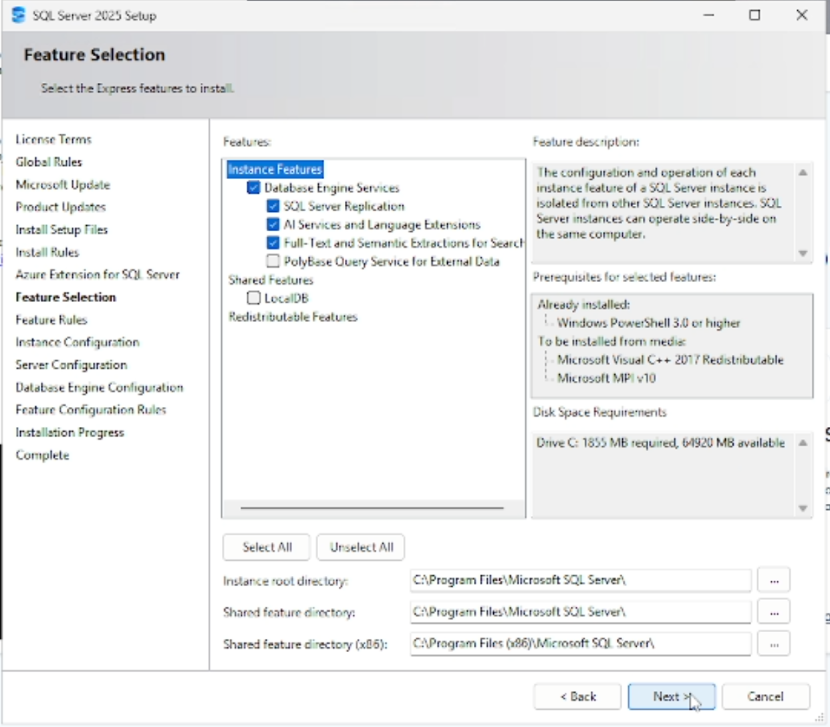
Task: Open Instance root directory browse dialog
Action: pyautogui.click(x=773, y=580)
